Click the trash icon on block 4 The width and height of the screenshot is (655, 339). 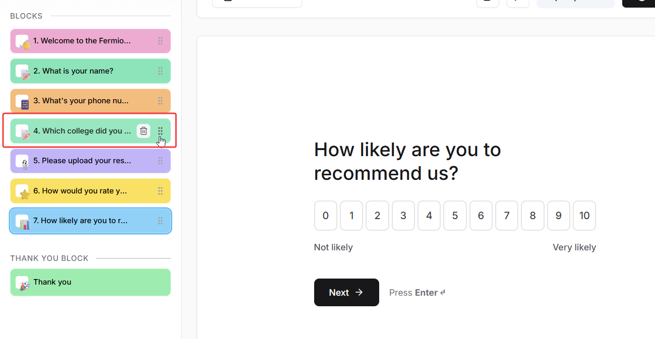(x=144, y=131)
